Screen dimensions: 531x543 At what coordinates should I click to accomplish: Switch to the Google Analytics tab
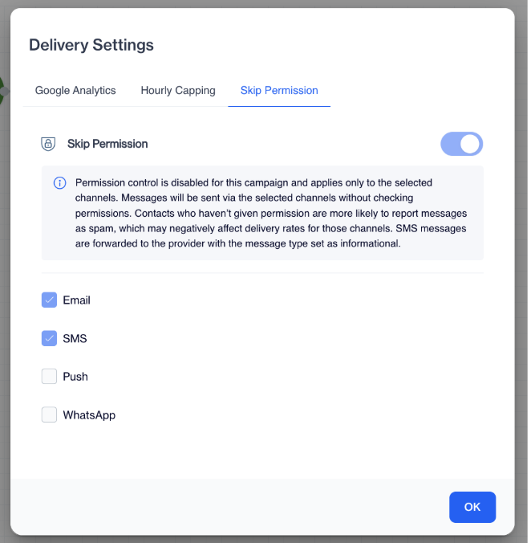[75, 91]
